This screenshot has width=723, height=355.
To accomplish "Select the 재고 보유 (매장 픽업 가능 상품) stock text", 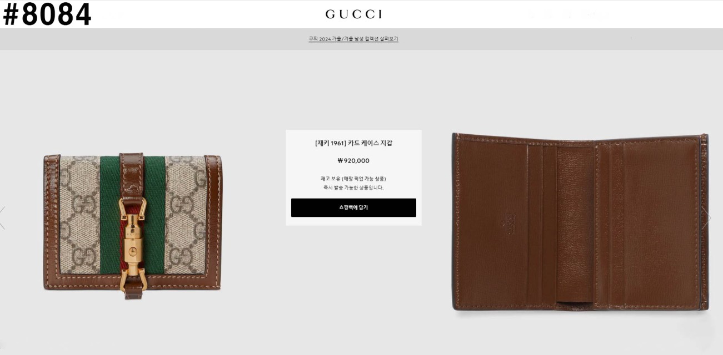I will pos(353,179).
